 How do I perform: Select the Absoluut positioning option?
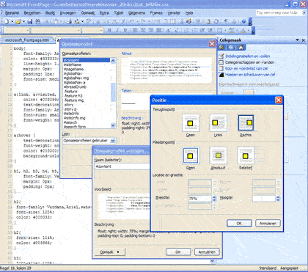[x=218, y=155]
